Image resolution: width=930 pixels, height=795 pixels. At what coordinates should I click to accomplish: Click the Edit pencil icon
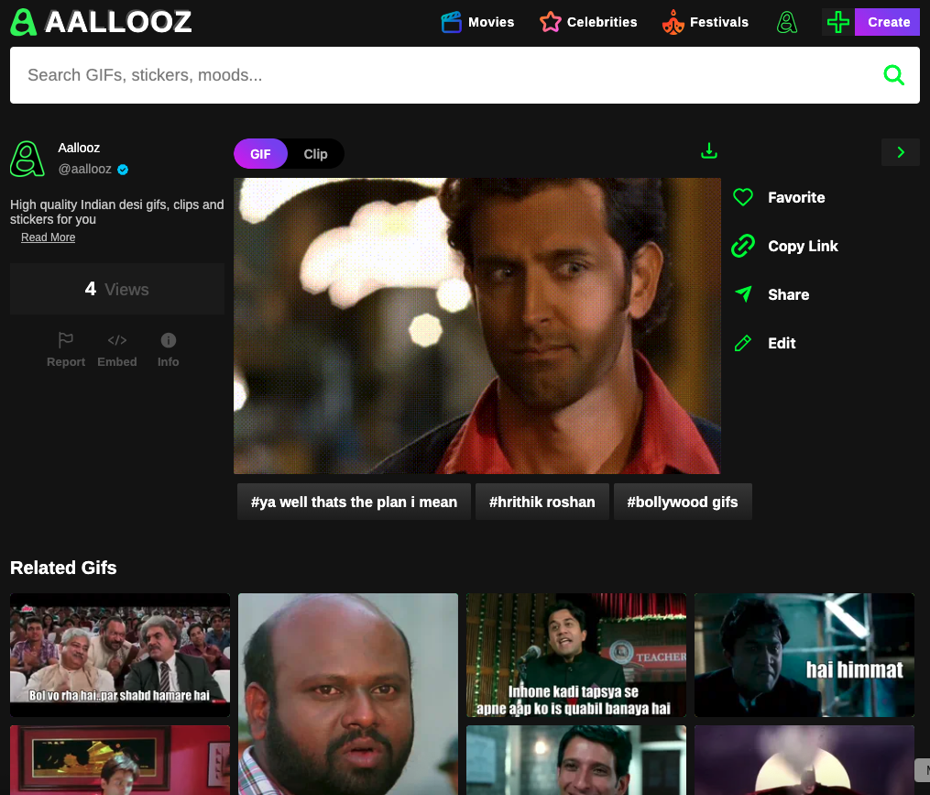tap(743, 343)
